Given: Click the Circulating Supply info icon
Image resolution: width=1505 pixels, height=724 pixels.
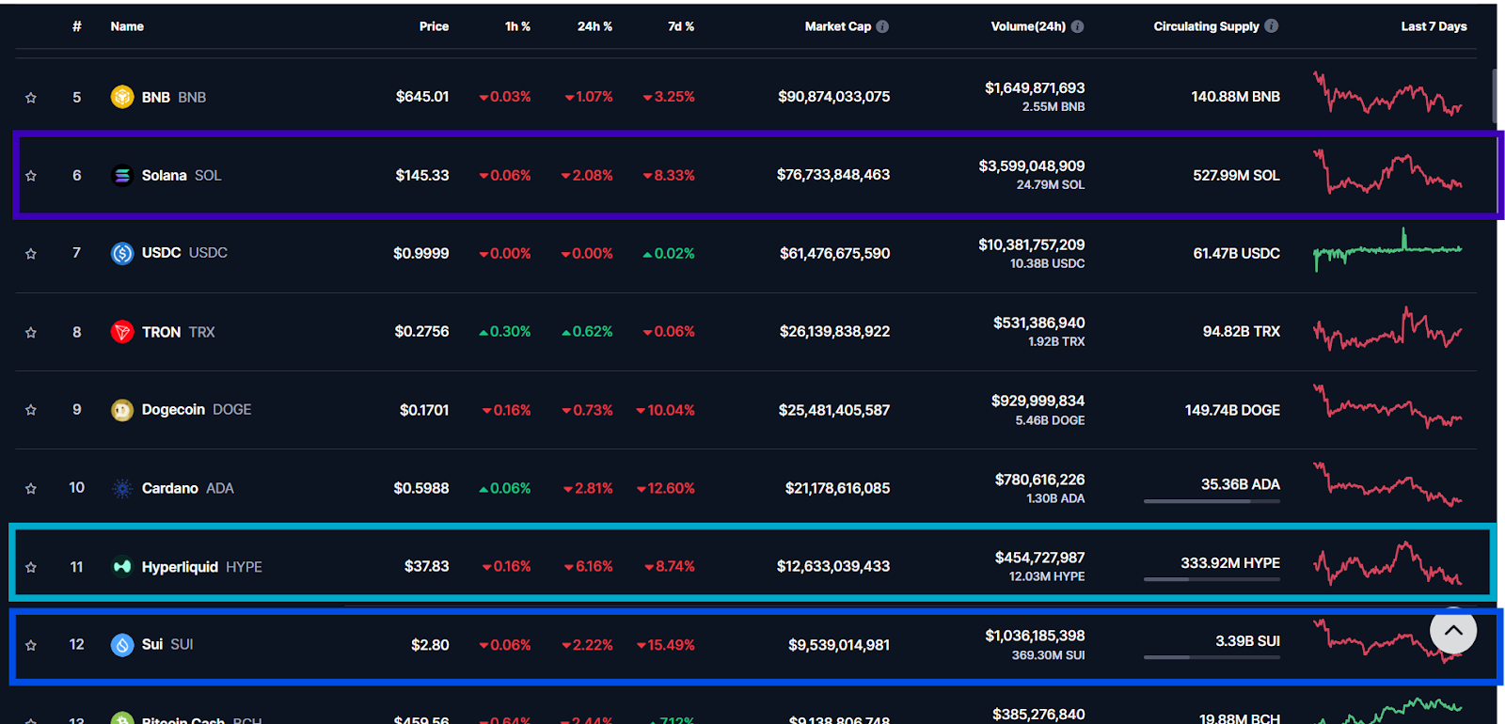Looking at the screenshot, I should click(1272, 26).
